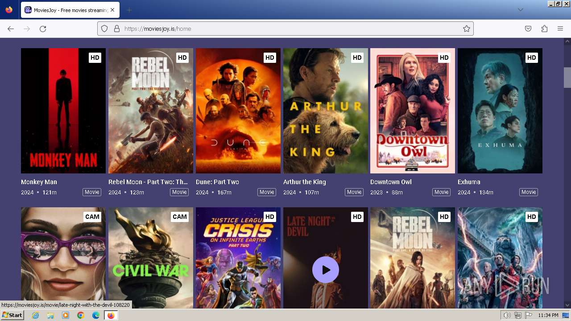The height and width of the screenshot is (321, 571).
Task: Open the tracking protection shield icon
Action: (x=104, y=29)
